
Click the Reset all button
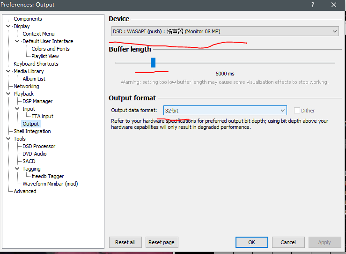125,242
